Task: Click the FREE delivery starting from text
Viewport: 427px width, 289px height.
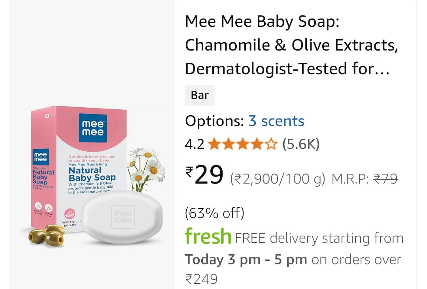Action: [319, 238]
